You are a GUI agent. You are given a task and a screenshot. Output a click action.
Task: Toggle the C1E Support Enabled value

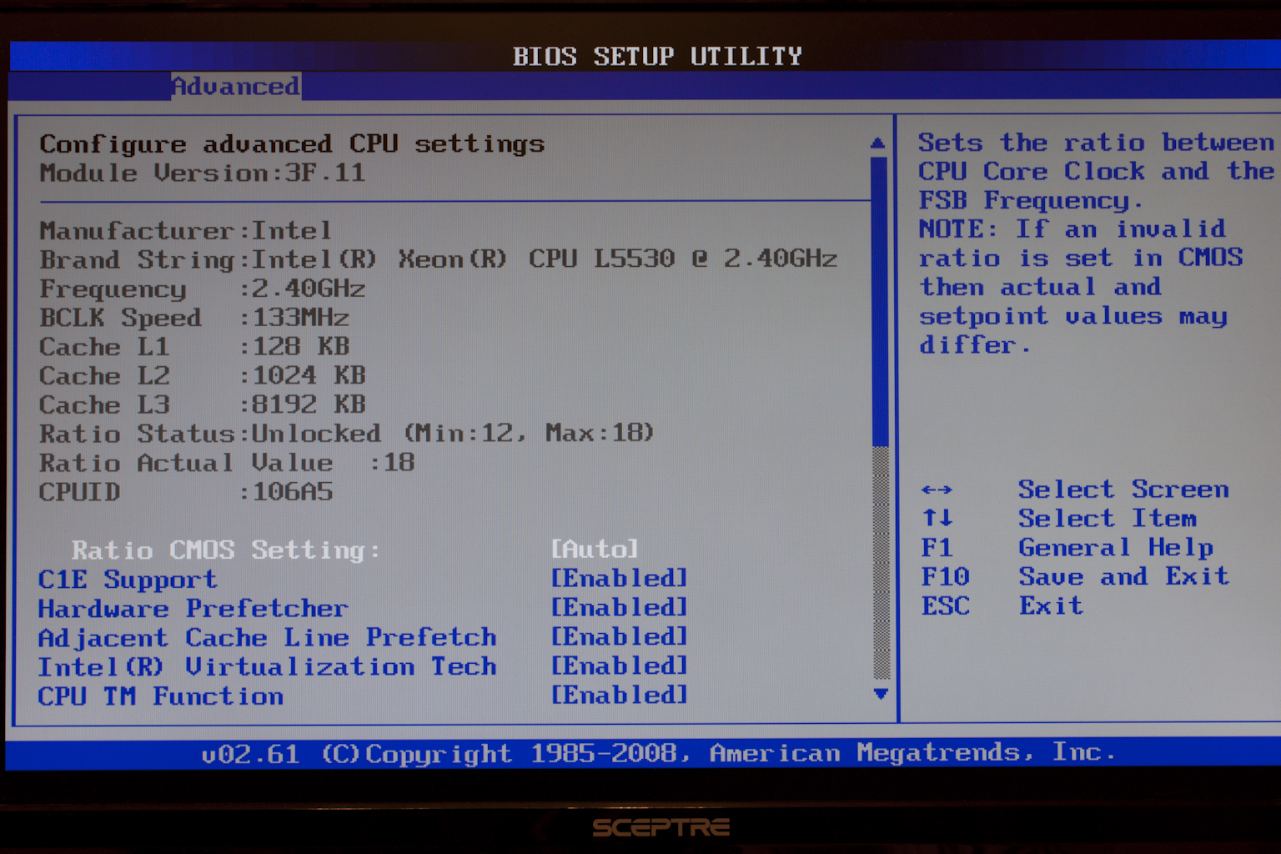point(619,578)
